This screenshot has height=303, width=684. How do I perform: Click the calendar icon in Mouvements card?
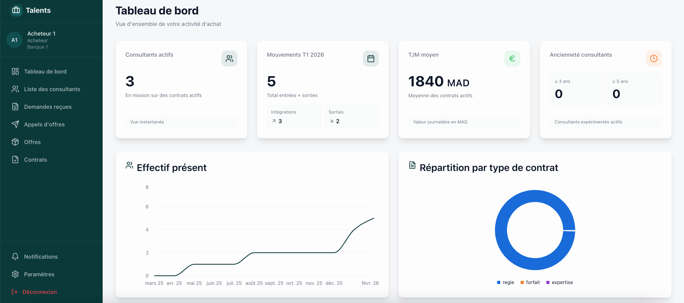371,59
